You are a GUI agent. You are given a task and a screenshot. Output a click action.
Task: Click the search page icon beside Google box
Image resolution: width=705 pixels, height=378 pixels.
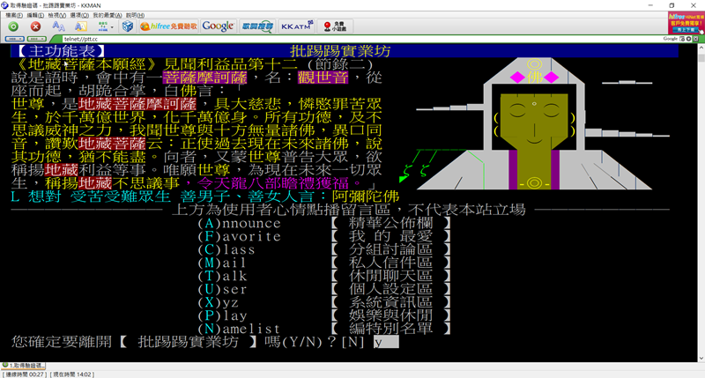pos(682,39)
